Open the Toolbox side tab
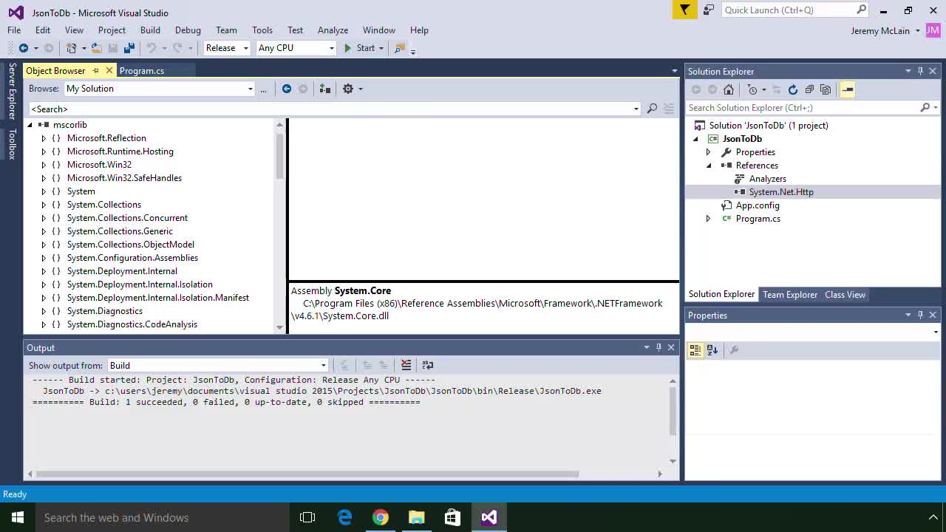This screenshot has width=946, height=532. pos(12,144)
